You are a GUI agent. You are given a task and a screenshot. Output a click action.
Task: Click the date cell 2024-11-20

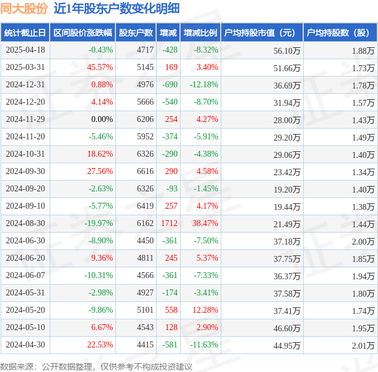click(25, 137)
